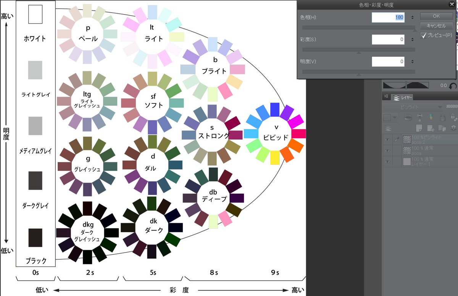Click the ダーク label on canvas
This screenshot has width=458, height=296.
click(x=154, y=230)
